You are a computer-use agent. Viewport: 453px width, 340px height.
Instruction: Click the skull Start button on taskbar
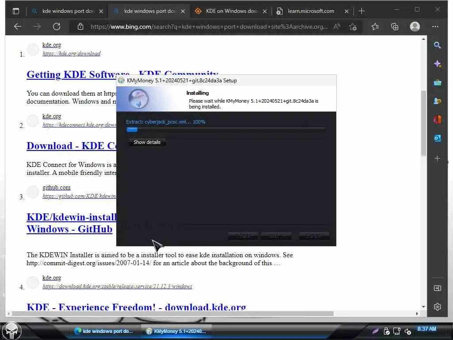tap(12, 331)
